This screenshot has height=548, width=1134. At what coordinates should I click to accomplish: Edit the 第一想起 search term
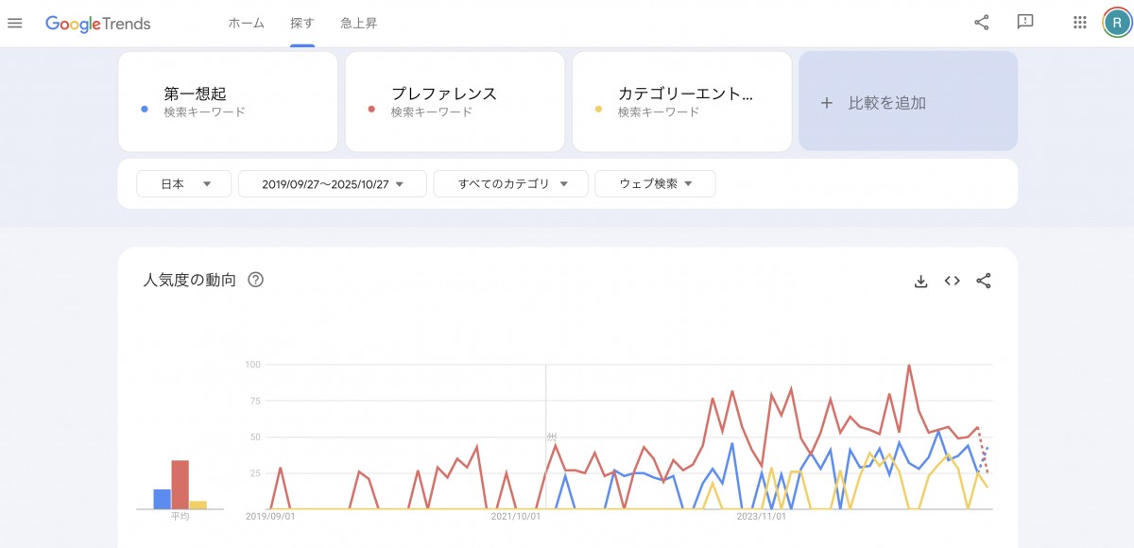tap(196, 94)
